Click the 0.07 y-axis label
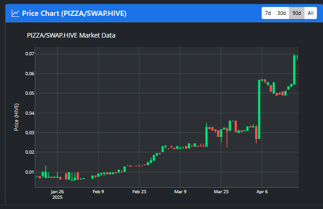 coord(30,54)
